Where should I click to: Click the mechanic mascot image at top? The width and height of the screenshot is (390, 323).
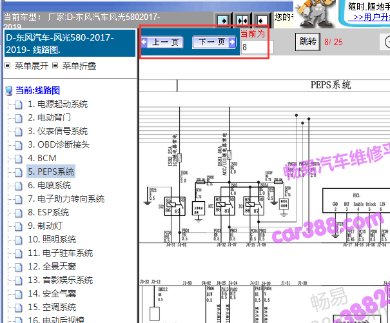coord(315,13)
